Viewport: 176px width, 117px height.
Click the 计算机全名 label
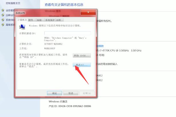(x=26, y=44)
